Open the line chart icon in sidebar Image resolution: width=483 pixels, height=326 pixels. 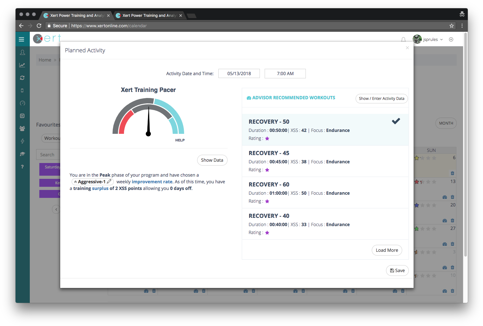point(22,65)
